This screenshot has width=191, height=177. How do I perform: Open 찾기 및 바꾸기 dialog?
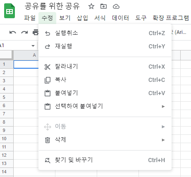point(105,160)
